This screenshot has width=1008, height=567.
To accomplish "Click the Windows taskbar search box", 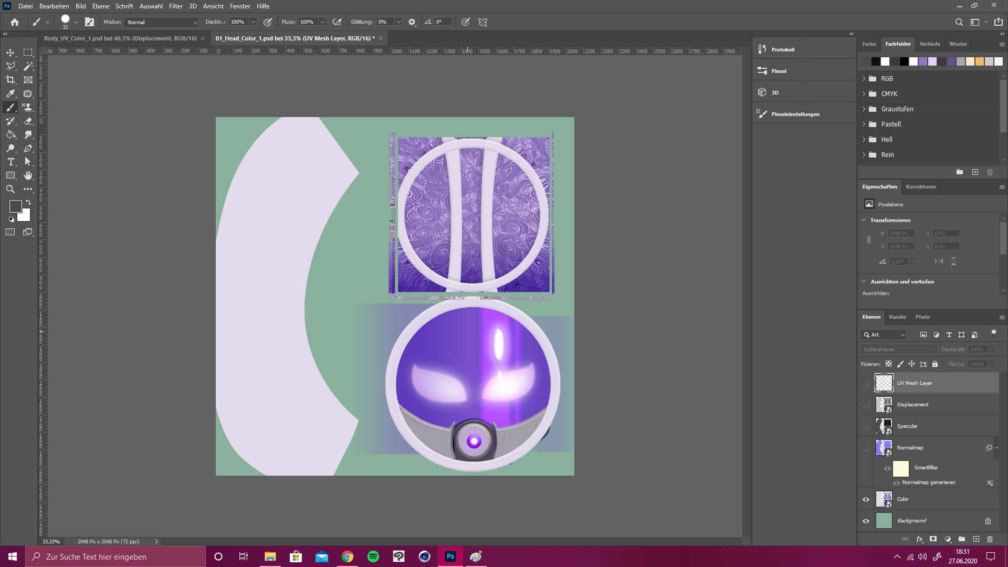I will [115, 556].
